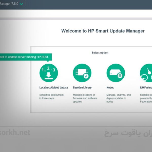Image resolution: width=152 pixels, height=152 pixels.
Task: Open the Localhost Guided Update icon
Action: tap(49, 73)
